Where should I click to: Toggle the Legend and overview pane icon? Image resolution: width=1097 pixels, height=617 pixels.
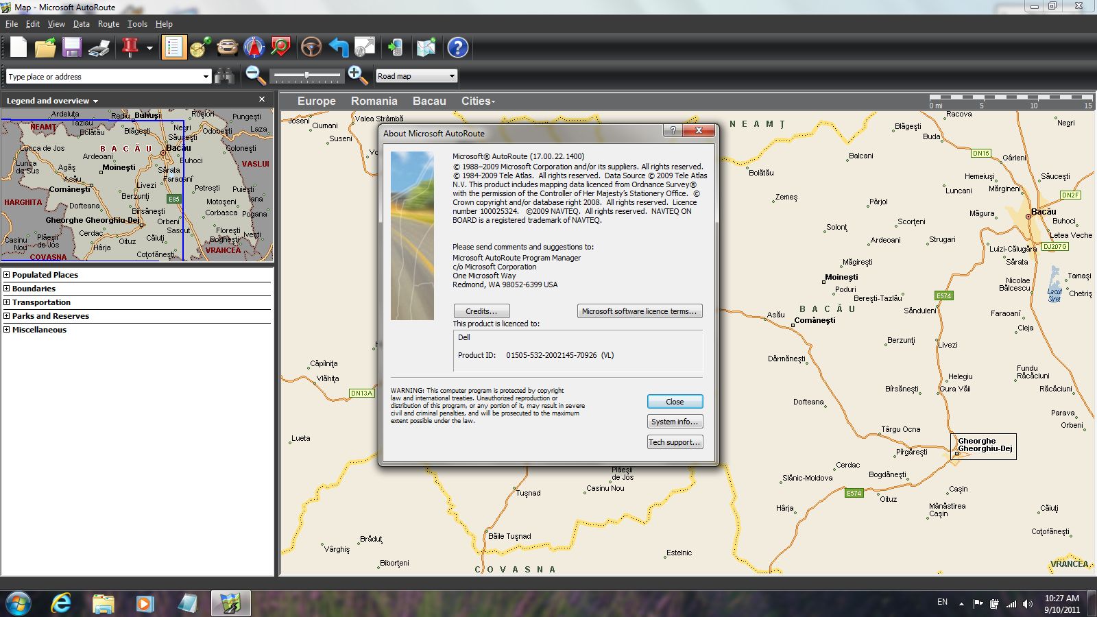pos(173,47)
